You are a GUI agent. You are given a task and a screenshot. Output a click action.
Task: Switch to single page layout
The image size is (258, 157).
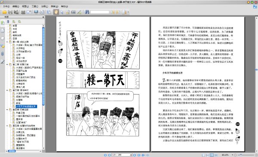click(203, 155)
